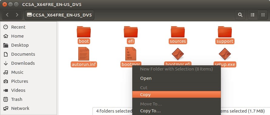Choose Copy from the context menu

coord(177,95)
